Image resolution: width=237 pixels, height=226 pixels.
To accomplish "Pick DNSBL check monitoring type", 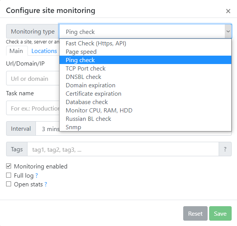I will tap(83, 77).
